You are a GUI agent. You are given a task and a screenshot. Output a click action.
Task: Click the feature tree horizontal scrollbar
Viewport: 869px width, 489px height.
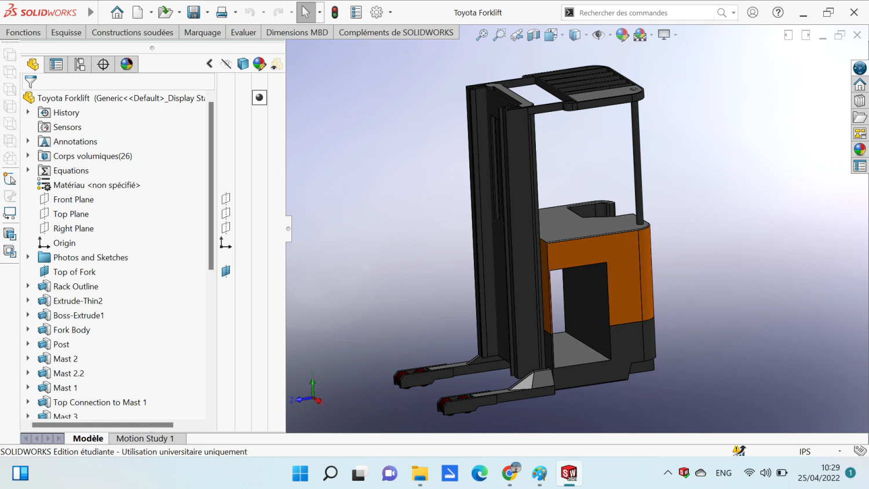pyautogui.click(x=103, y=425)
